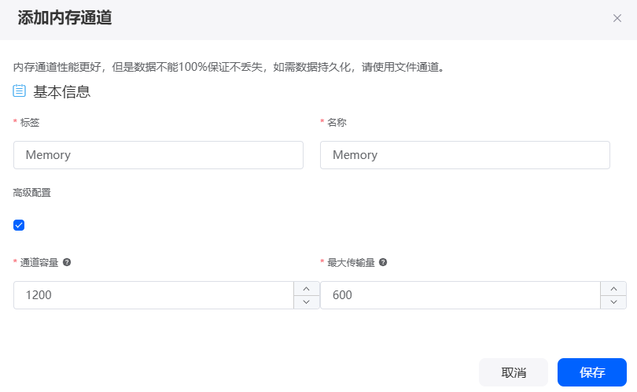
Task: Increase 通道容量 with the up arrow
Action: (x=307, y=289)
